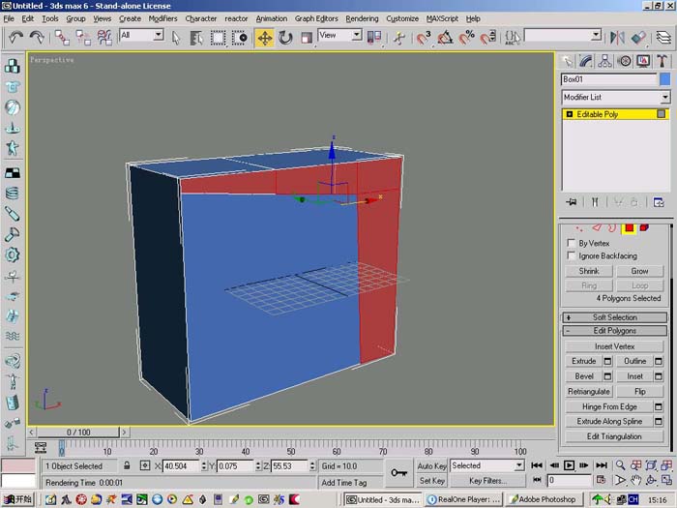Toggle the Window/Crossing selection icon
Viewport: 677px width, 508px height.
pos(239,38)
